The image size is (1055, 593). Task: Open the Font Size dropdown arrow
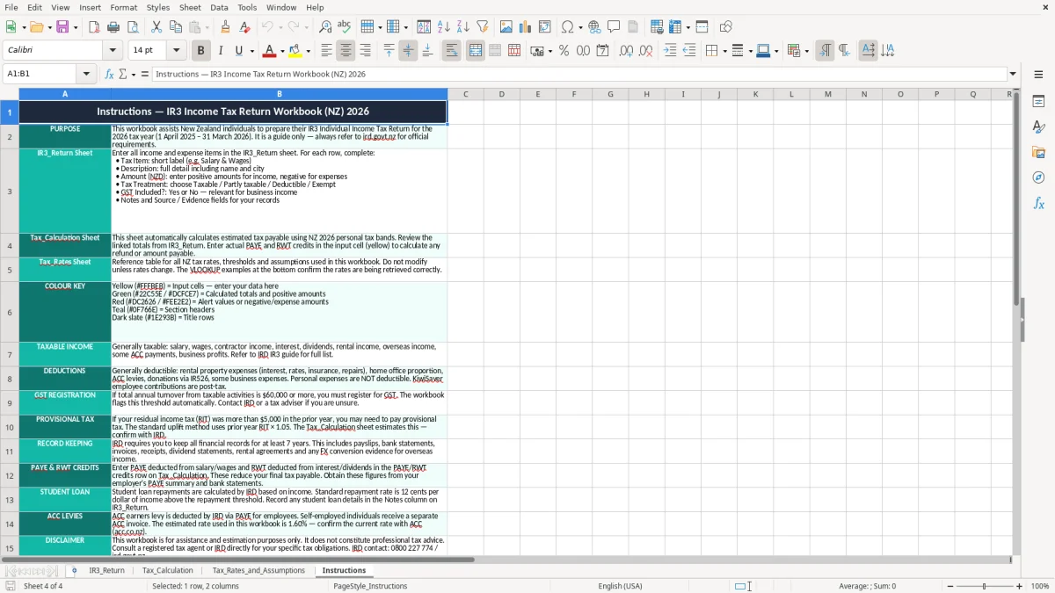(176, 51)
